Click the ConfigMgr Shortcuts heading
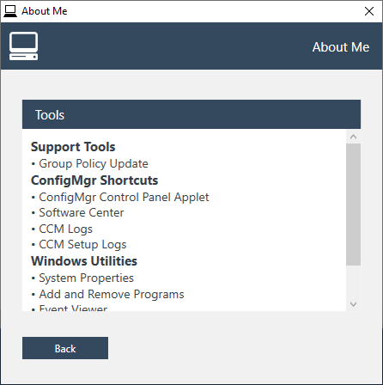The image size is (383, 385). pyautogui.click(x=94, y=180)
